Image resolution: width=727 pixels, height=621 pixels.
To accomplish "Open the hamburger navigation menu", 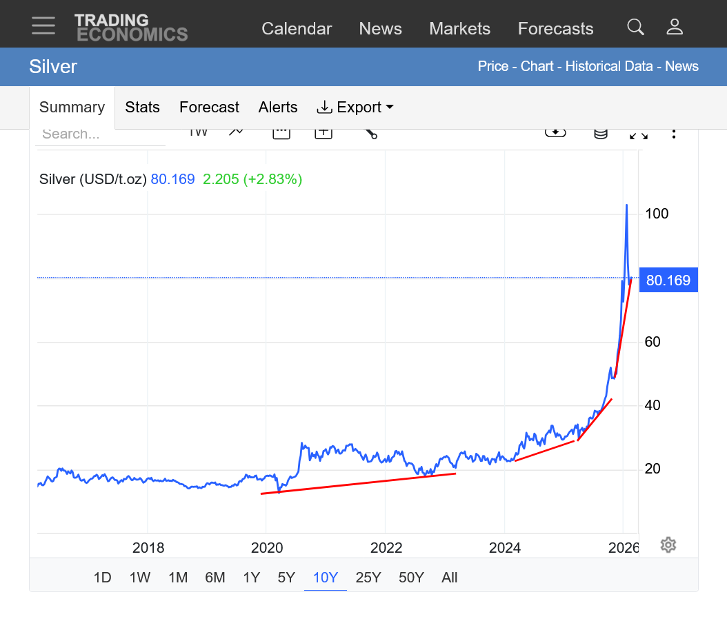I will coord(43,26).
